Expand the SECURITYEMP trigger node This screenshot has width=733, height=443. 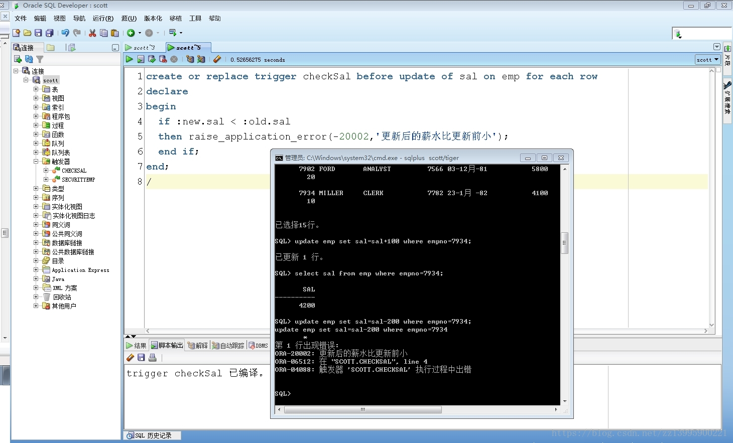(46, 180)
